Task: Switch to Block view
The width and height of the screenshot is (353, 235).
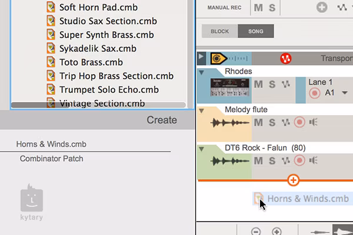Action: click(219, 31)
